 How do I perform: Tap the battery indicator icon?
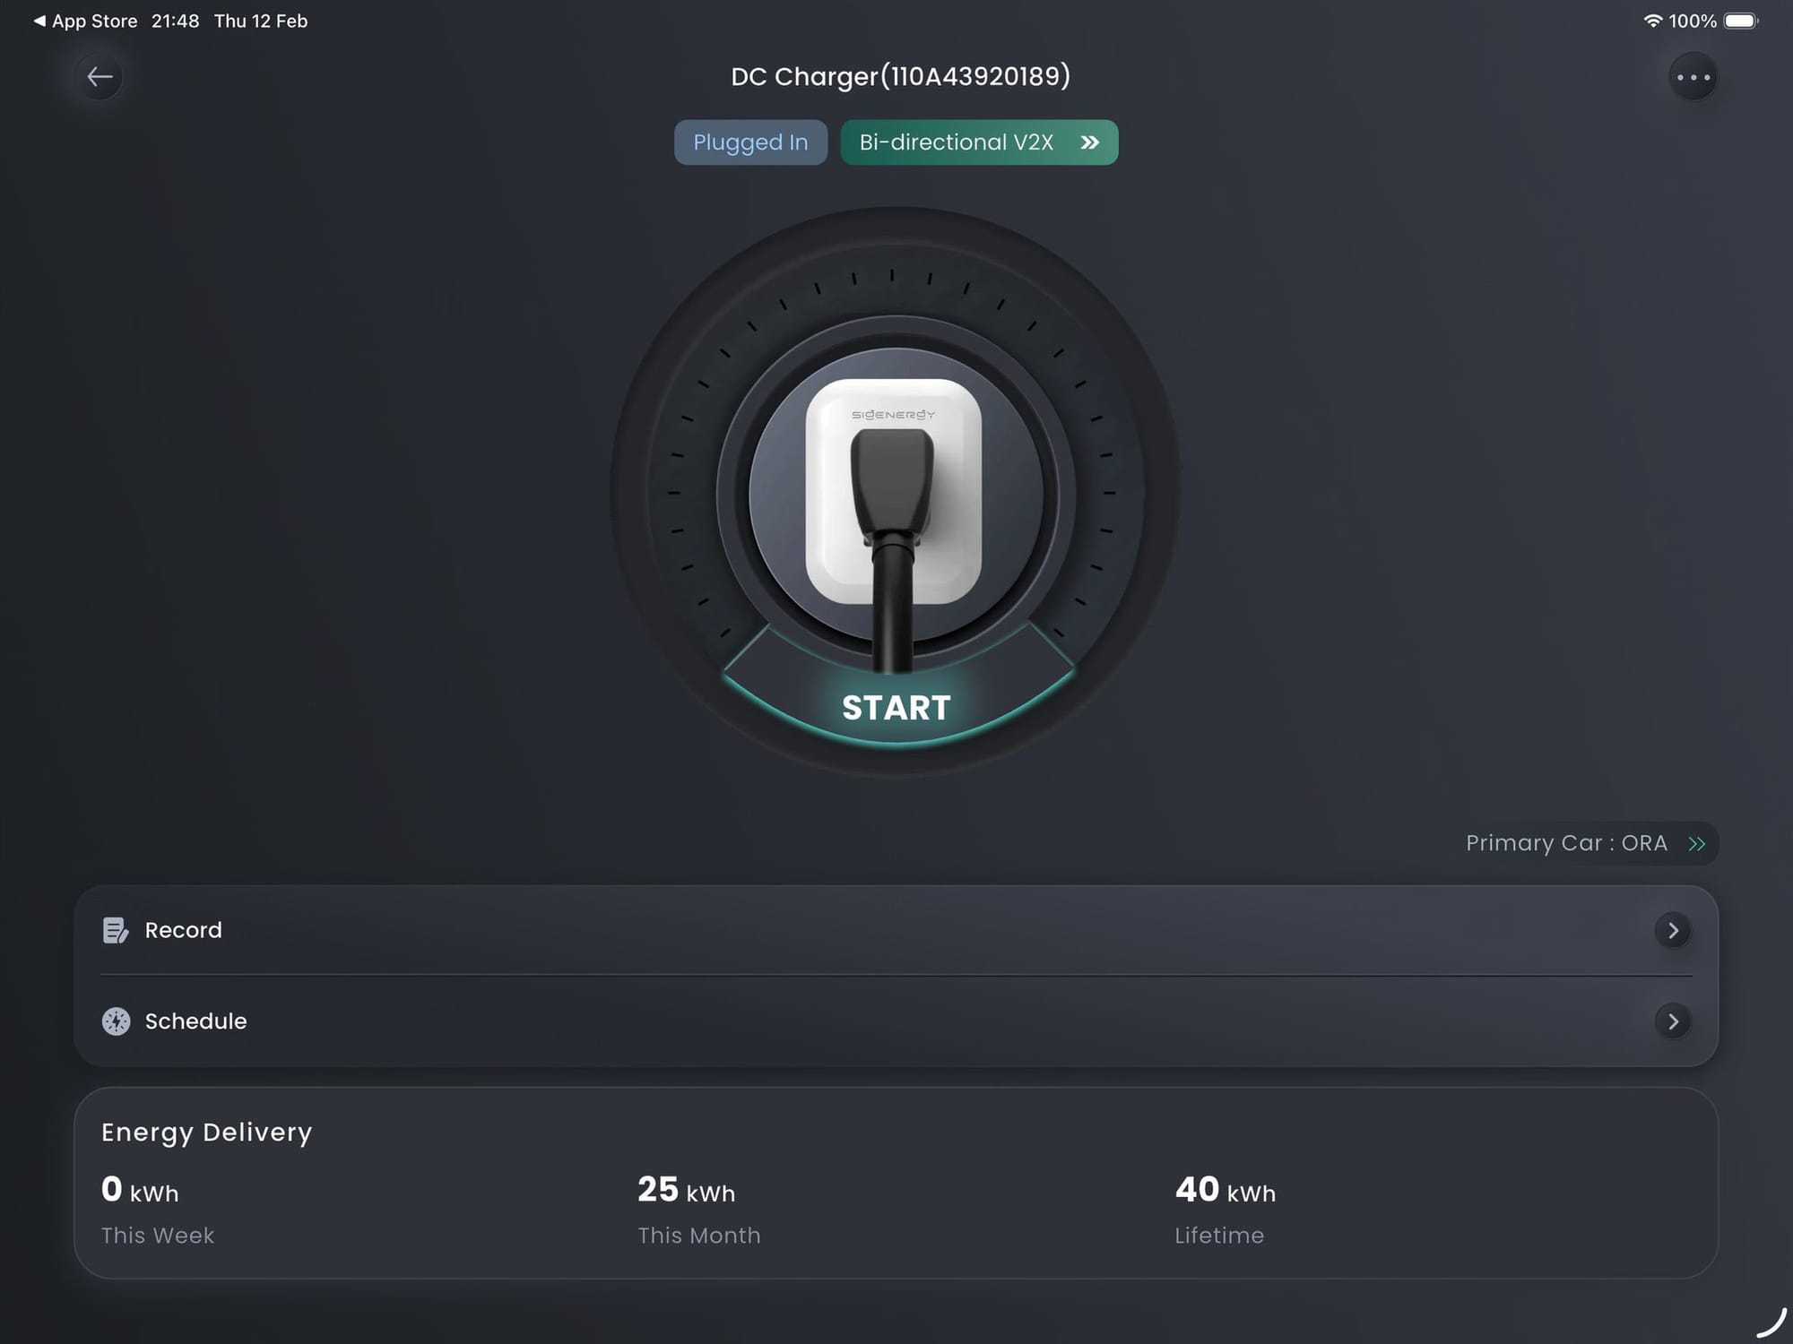pos(1741,21)
